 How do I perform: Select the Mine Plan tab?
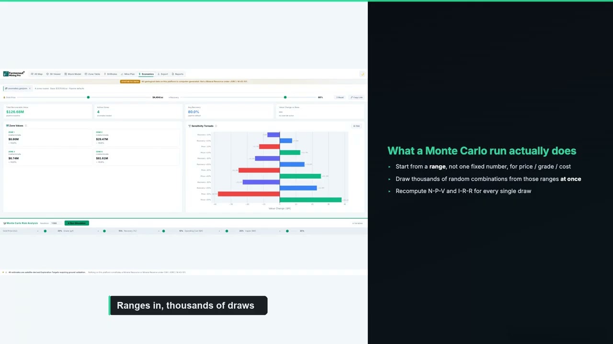click(128, 74)
